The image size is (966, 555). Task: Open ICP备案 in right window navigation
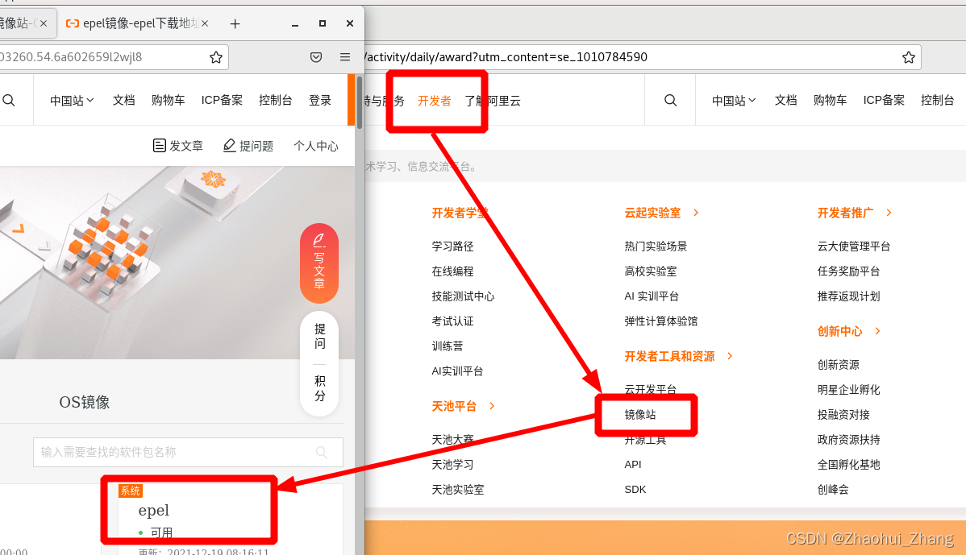884,101
